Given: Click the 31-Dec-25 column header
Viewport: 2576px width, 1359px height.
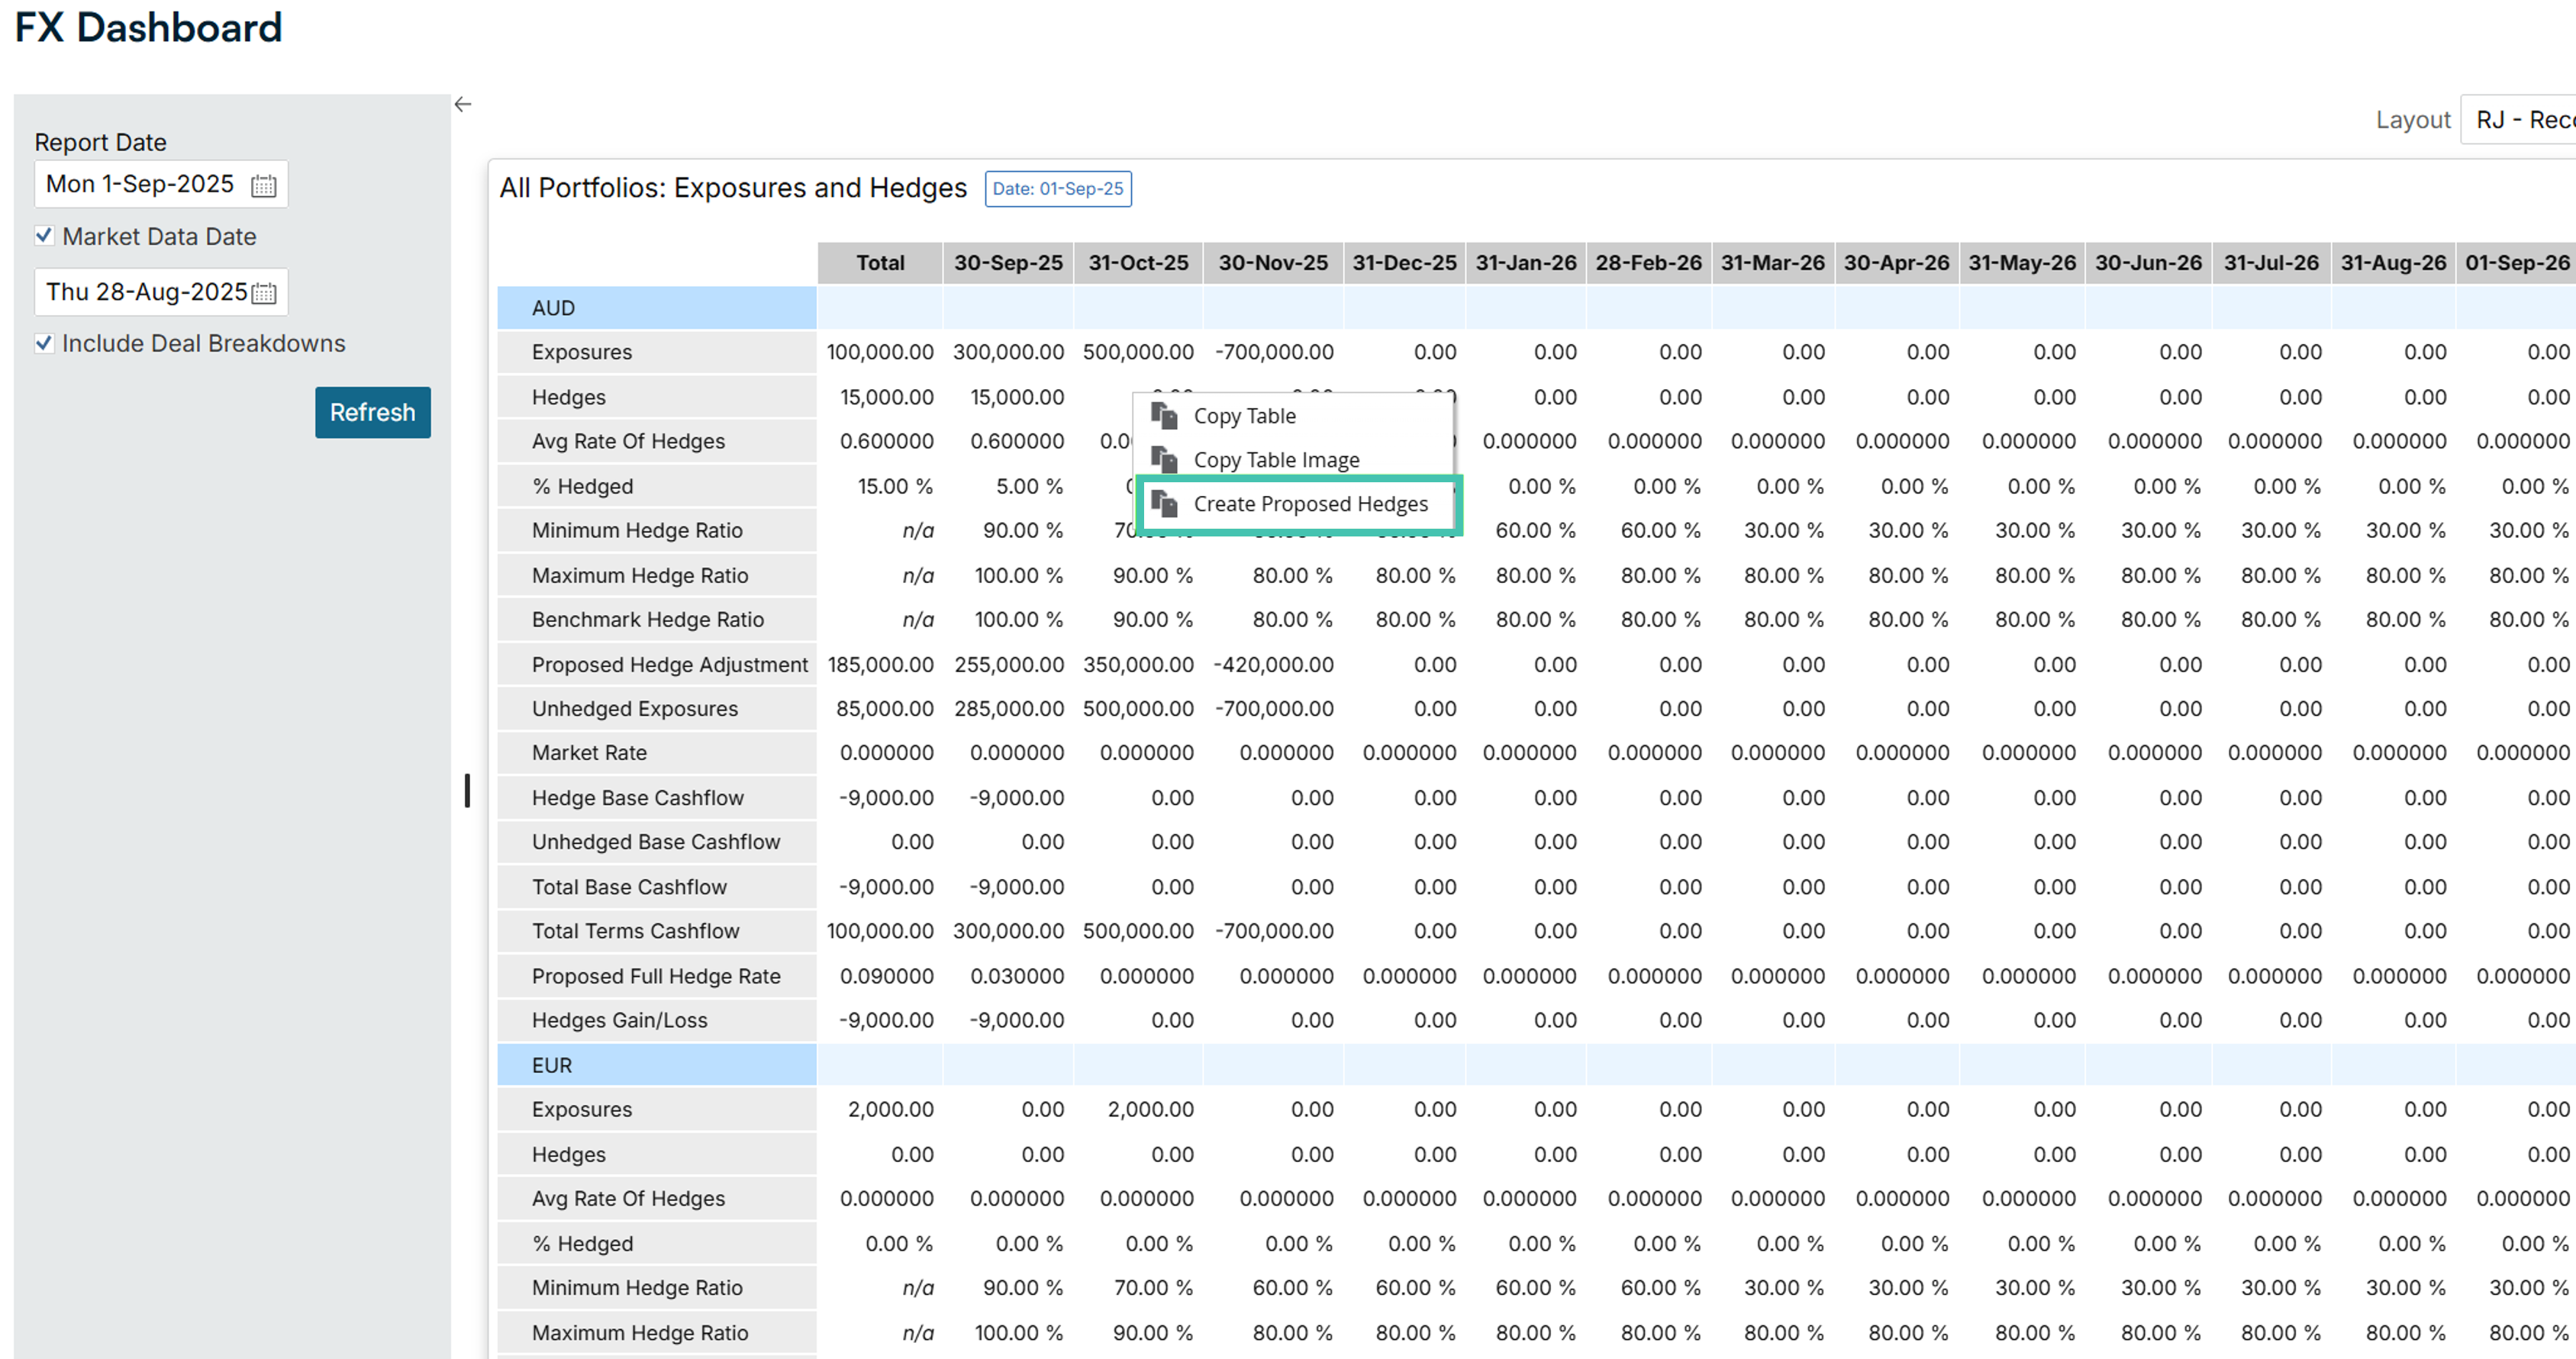Looking at the screenshot, I should click(1404, 263).
